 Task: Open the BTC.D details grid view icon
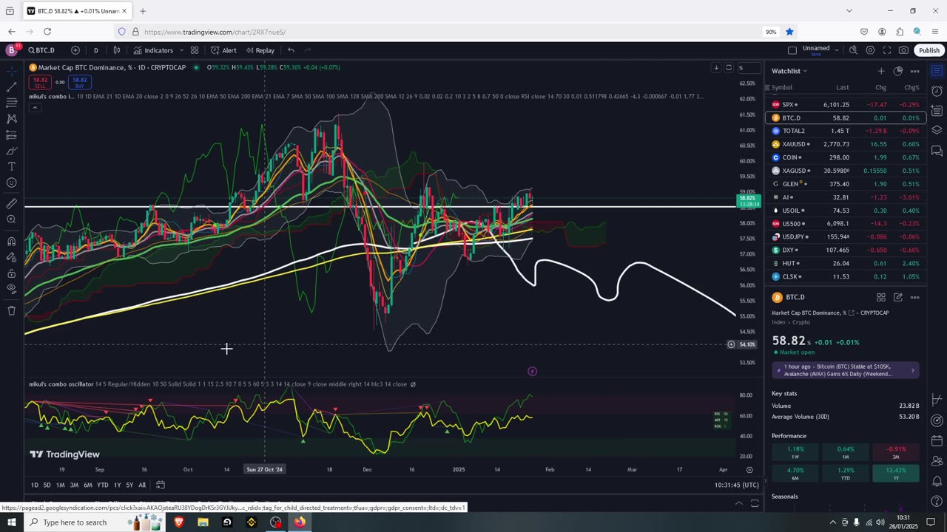[x=881, y=297]
